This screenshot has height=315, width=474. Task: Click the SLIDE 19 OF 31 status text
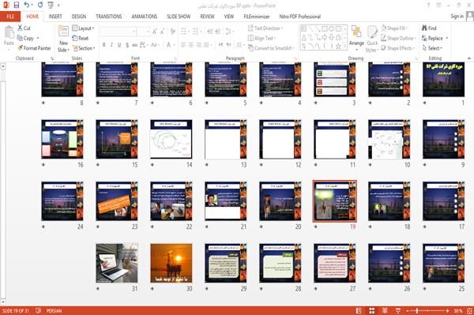(16, 311)
